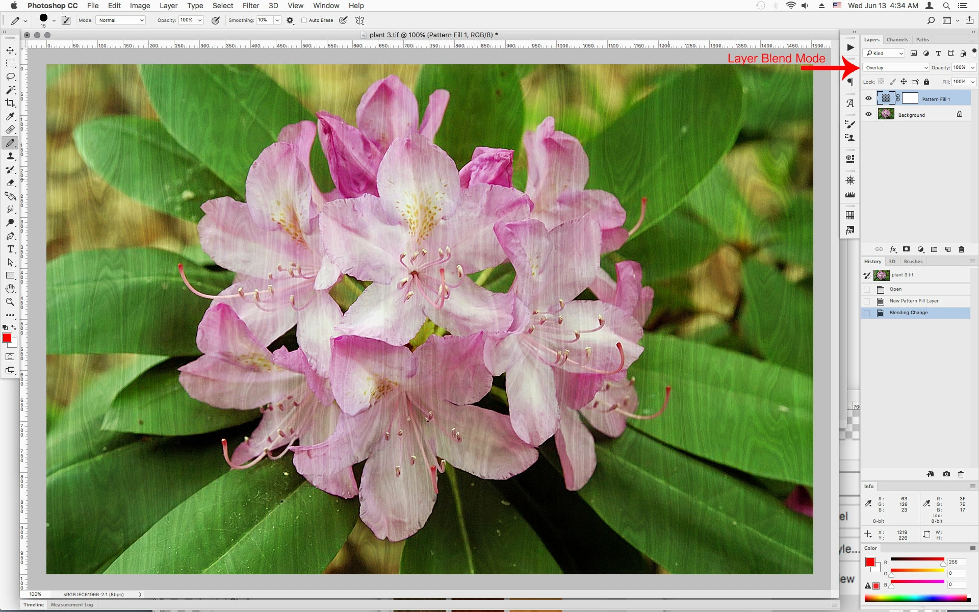Open the pencil Mode Normal dropdown

pos(121,20)
